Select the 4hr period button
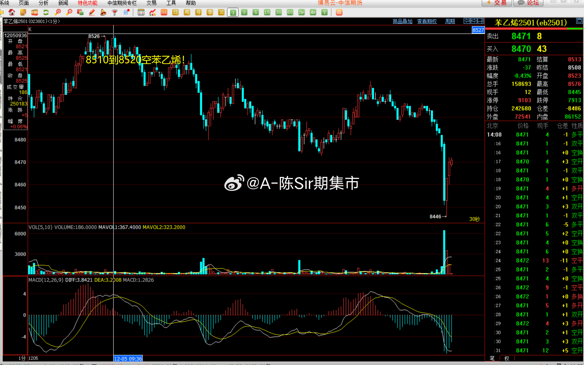 [x=313, y=12]
